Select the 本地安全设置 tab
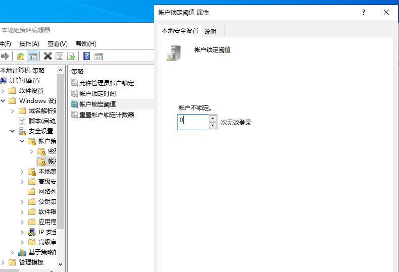The image size is (399, 272). point(180,31)
